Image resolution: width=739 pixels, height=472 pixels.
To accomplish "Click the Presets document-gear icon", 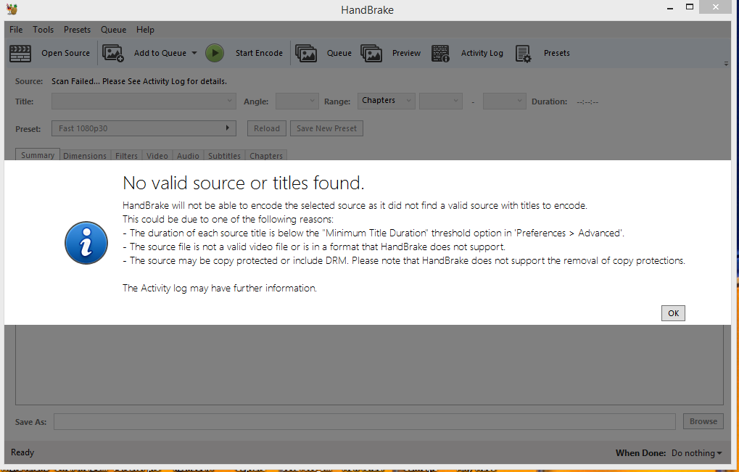I will pos(523,53).
